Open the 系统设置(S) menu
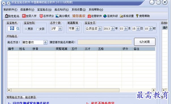 point(79,10)
